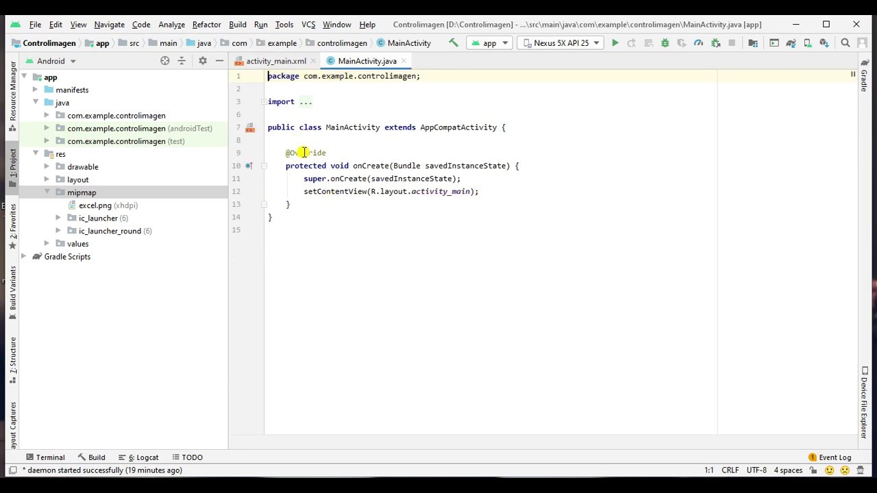Image resolution: width=877 pixels, height=493 pixels.
Task: Open the Device File Explorer side tab
Action: pos(865,401)
